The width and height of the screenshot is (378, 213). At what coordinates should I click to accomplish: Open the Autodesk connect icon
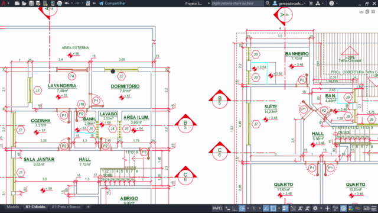(318, 3)
